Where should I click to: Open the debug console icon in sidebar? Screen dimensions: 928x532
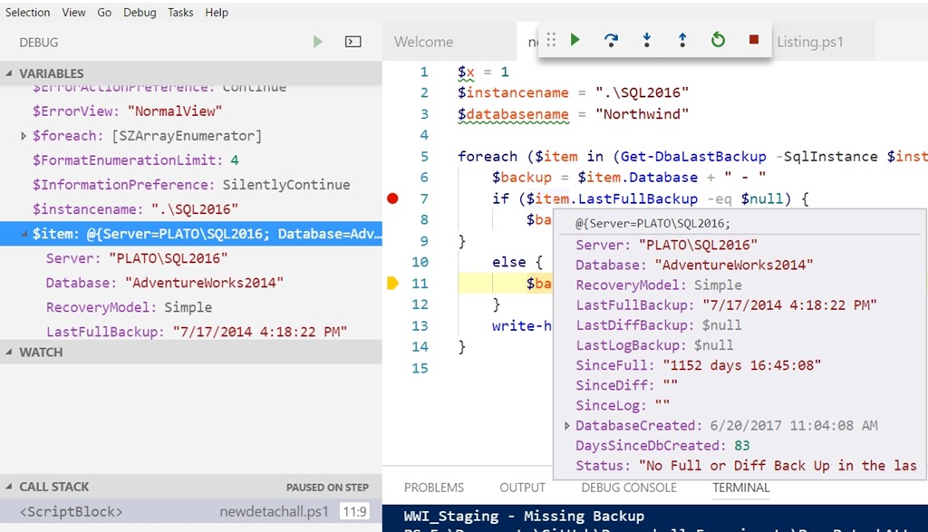click(x=353, y=42)
